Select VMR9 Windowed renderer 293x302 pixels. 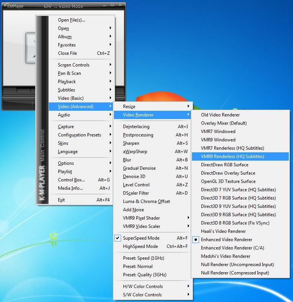coord(240,139)
